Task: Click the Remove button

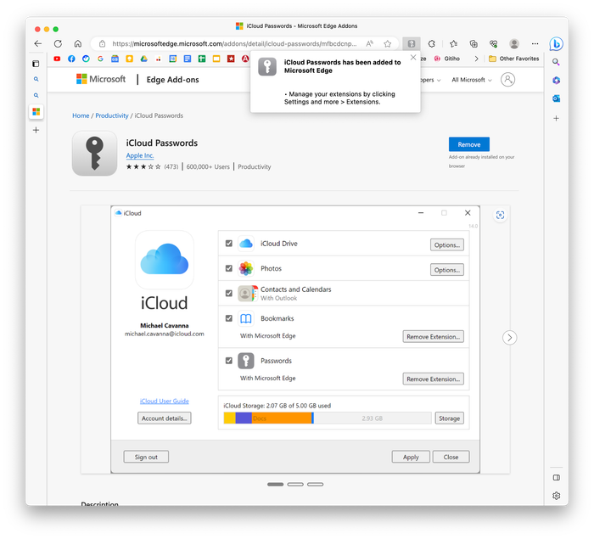Action: tap(469, 144)
